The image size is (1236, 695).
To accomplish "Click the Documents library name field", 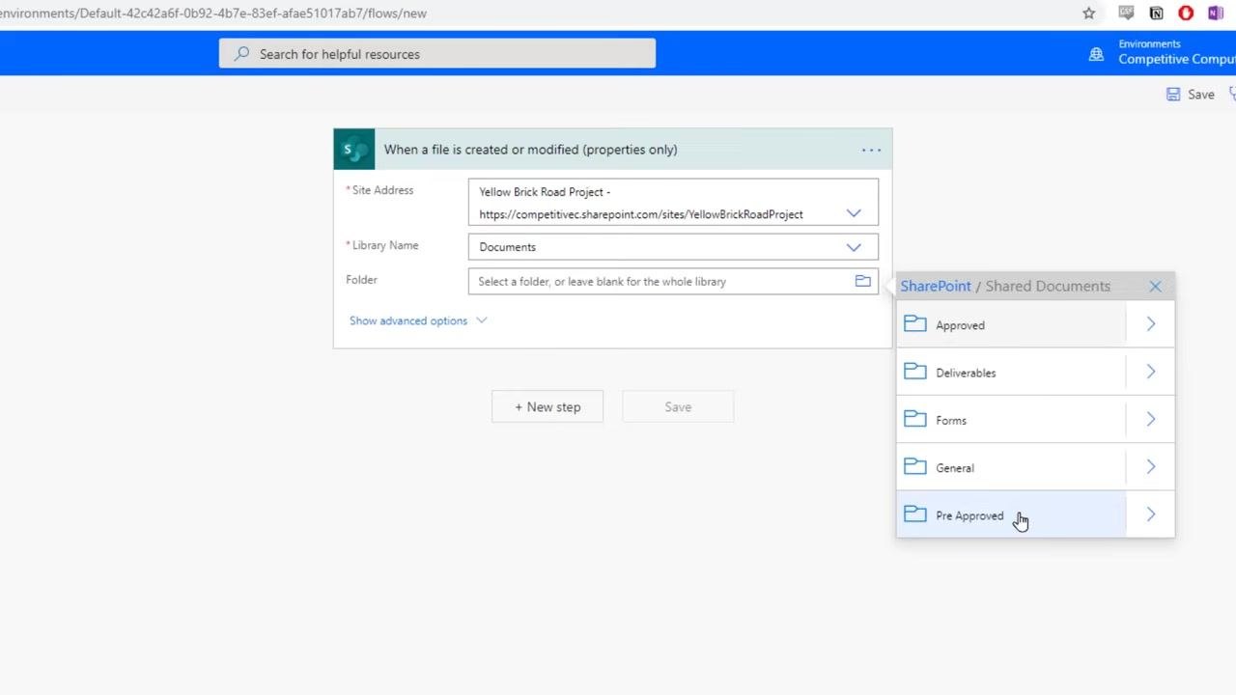I will pos(673,247).
